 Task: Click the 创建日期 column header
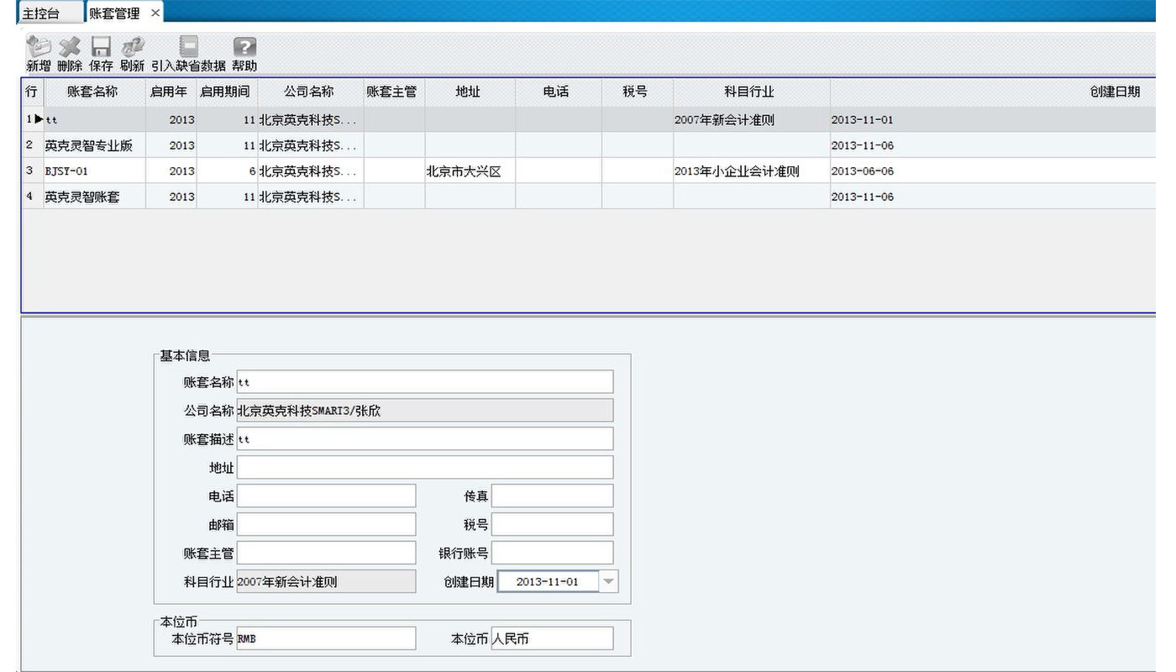[993, 92]
